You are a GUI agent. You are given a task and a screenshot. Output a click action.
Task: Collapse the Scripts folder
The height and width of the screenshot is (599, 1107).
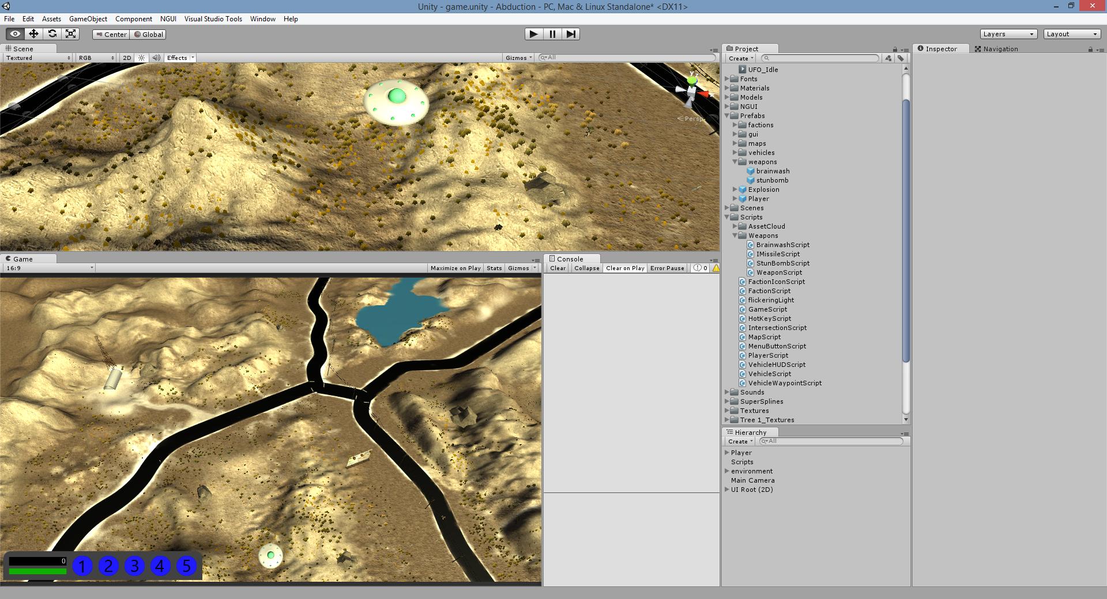[x=727, y=217]
